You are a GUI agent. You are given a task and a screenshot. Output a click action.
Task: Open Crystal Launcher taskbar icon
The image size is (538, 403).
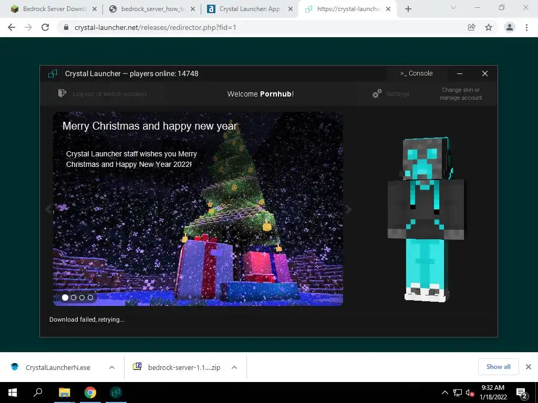point(116,393)
